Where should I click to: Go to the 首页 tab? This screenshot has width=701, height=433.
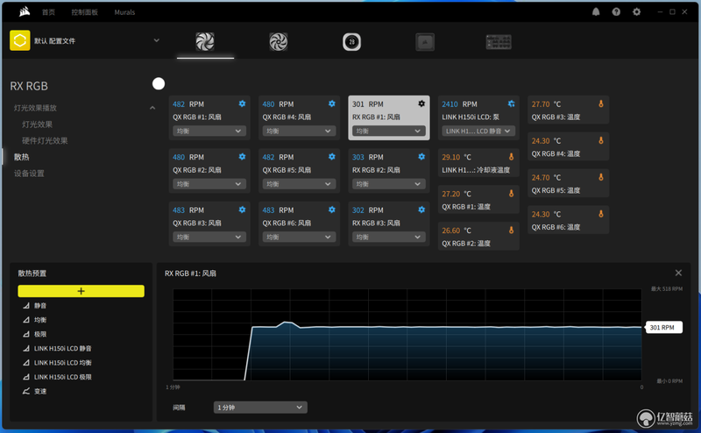pos(48,12)
